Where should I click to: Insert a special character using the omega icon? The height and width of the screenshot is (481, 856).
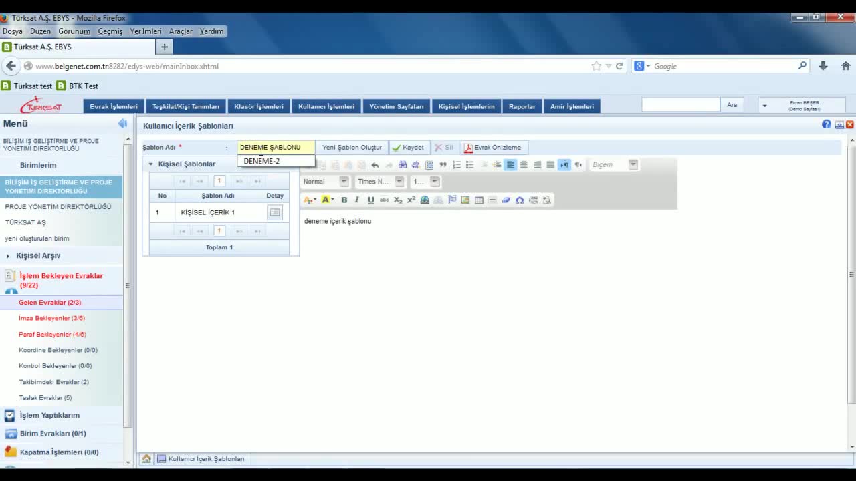(x=520, y=200)
